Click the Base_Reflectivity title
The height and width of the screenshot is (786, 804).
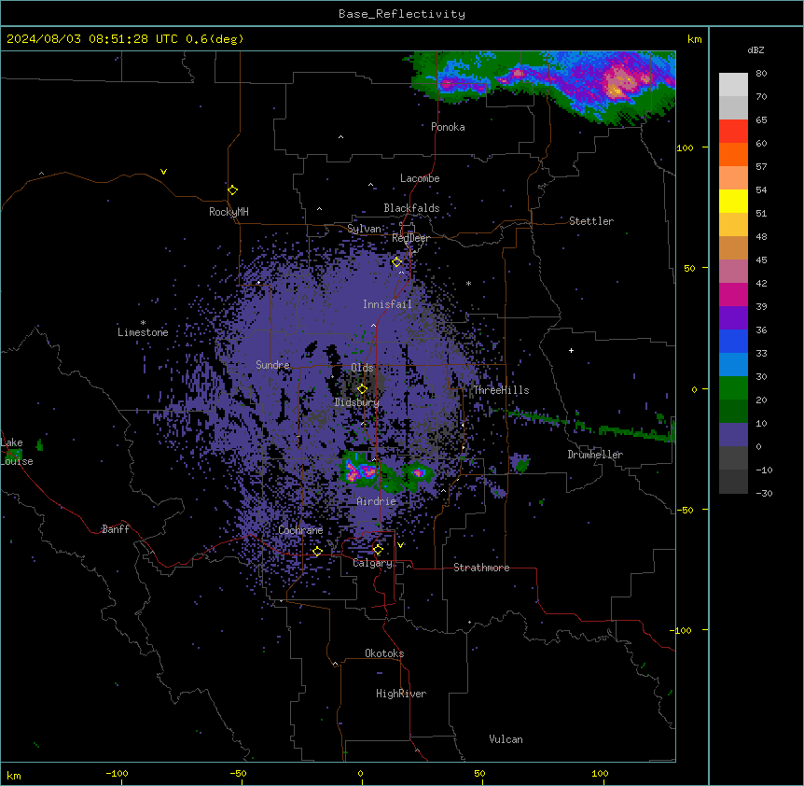click(x=402, y=14)
